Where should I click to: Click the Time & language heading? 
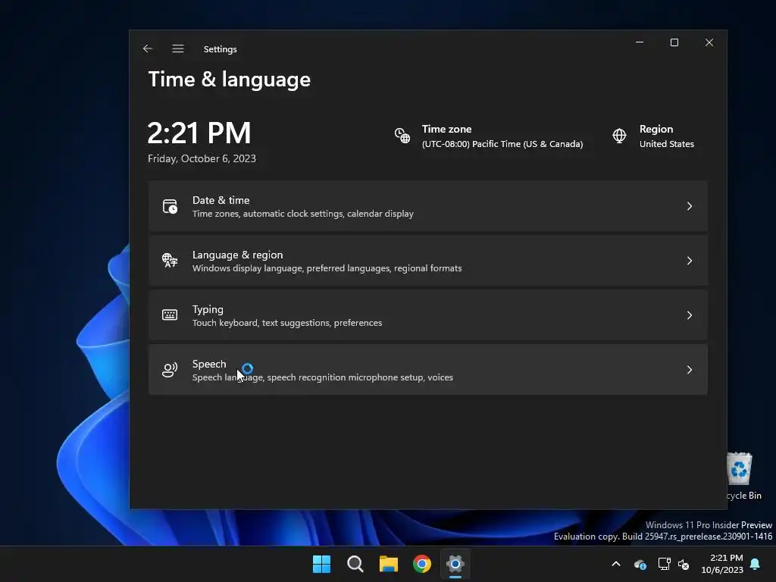point(229,79)
